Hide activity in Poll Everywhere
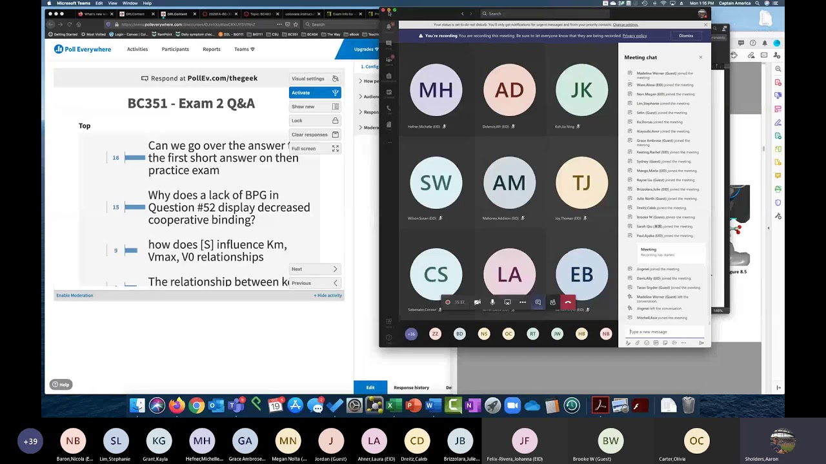 [x=328, y=295]
